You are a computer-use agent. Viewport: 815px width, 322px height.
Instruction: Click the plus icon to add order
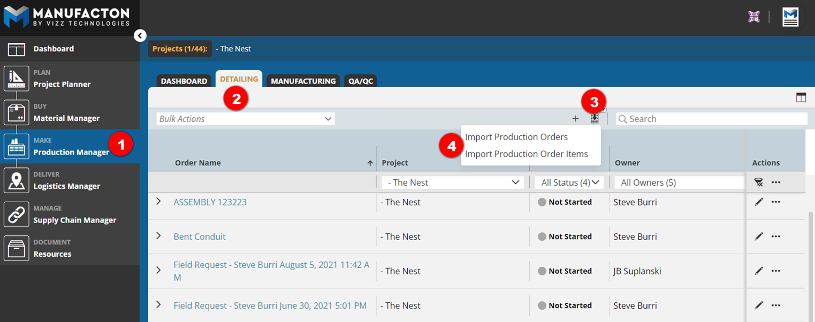(x=575, y=119)
